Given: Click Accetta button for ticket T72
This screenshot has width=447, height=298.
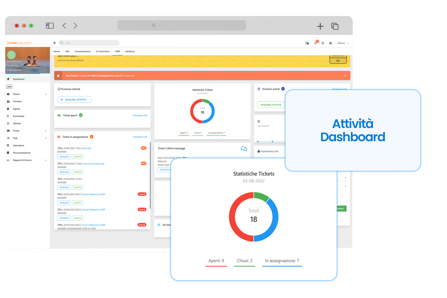Looking at the screenshot, I should [x=77, y=203].
